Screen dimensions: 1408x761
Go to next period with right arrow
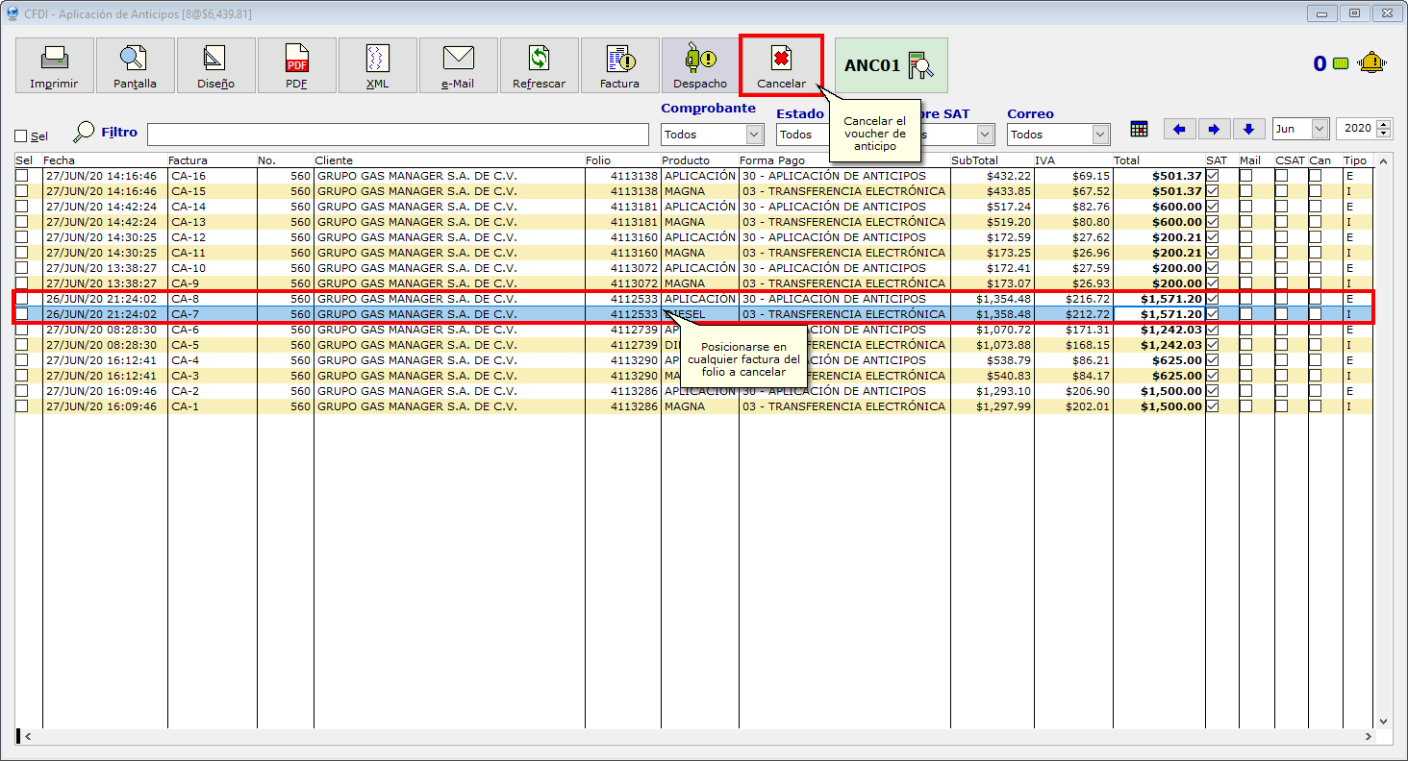tap(1214, 129)
